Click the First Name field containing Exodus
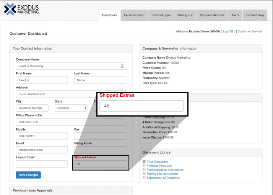The image size is (273, 195). [42, 80]
